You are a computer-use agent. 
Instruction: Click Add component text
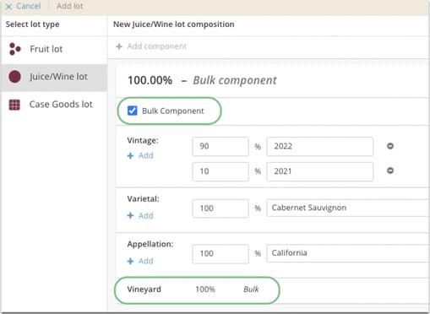click(157, 46)
